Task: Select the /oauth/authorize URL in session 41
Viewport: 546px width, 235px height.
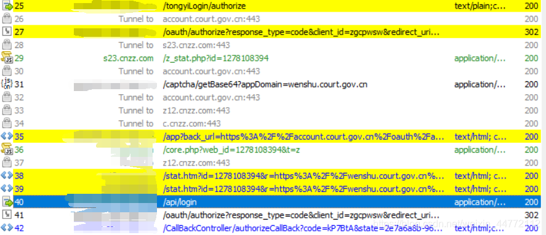Action: pos(301,215)
